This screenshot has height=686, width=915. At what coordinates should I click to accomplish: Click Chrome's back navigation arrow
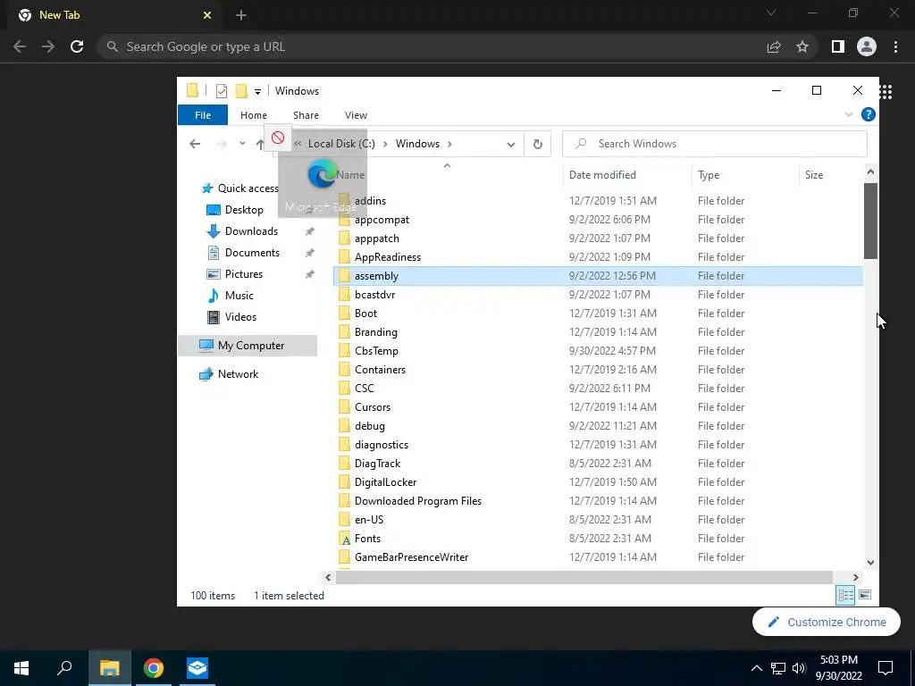pos(20,46)
